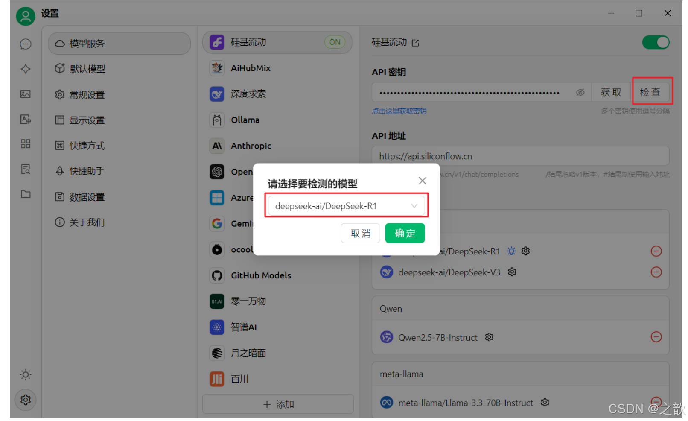This screenshot has width=688, height=421.
Task: Select the GitHub Models provider
Action: [x=277, y=275]
